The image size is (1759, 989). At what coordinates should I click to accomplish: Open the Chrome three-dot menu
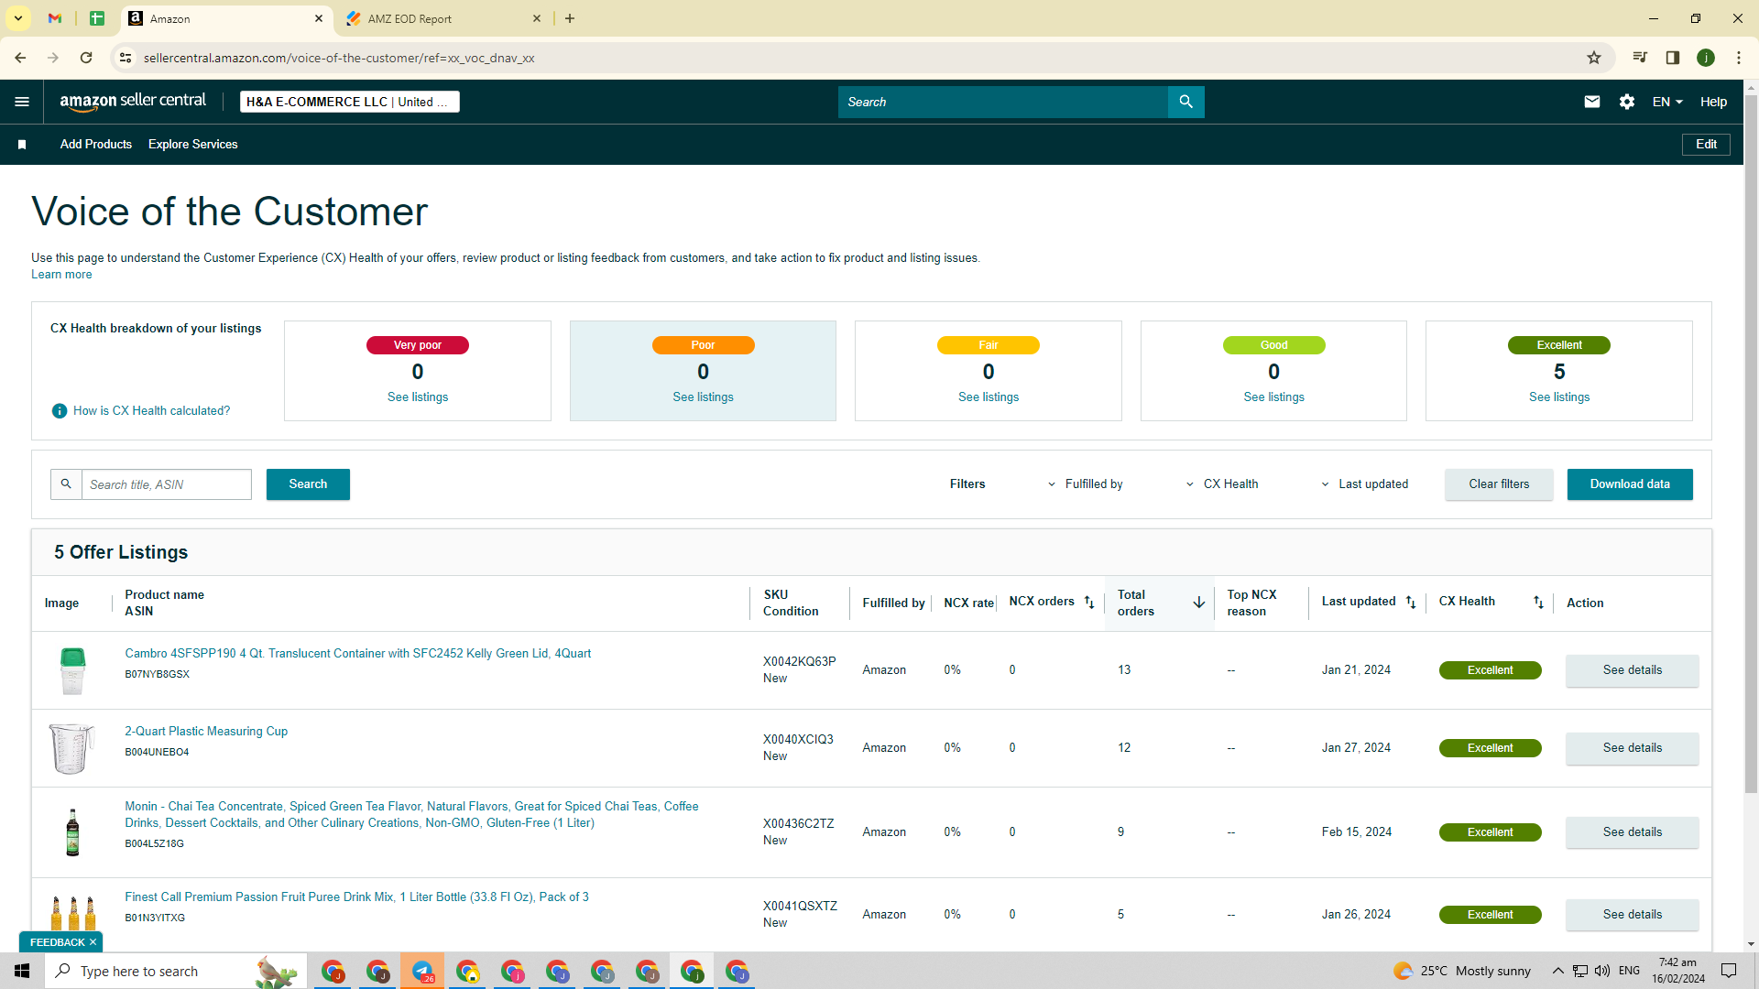(1739, 58)
